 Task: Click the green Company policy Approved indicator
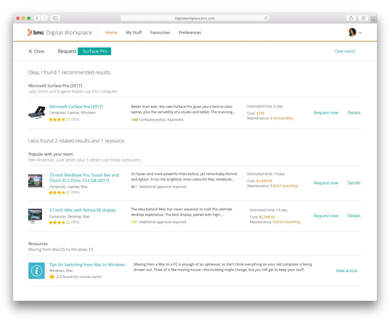click(134, 120)
